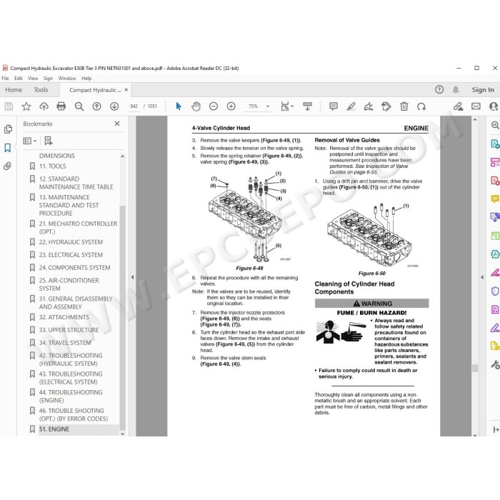This screenshot has height=500, width=500.
Task: Open the Protect shield tool
Action: [x=494, y=291]
